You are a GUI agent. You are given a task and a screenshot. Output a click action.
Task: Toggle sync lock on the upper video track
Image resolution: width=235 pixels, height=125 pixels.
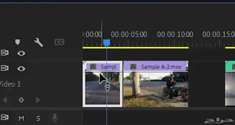(x=5, y=53)
